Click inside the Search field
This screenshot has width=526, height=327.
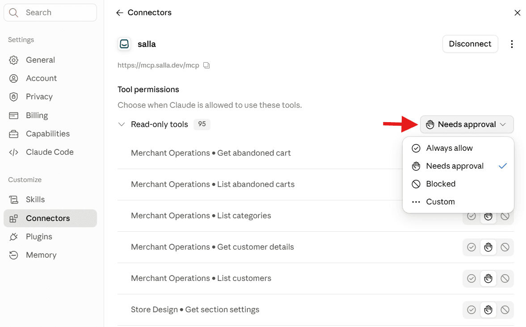click(50, 13)
